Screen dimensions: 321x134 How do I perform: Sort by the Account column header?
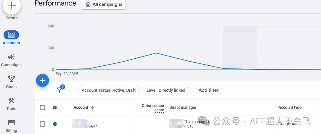point(81,108)
